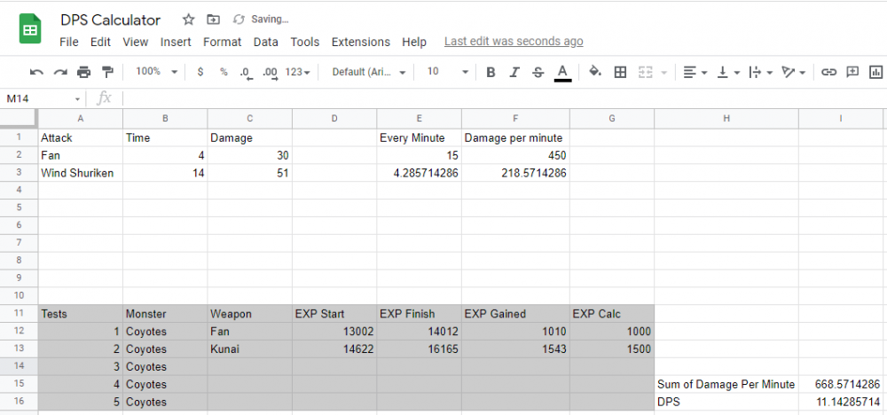Click 'Last edit was seconds ago' link
The width and height of the screenshot is (887, 415).
[x=514, y=42]
